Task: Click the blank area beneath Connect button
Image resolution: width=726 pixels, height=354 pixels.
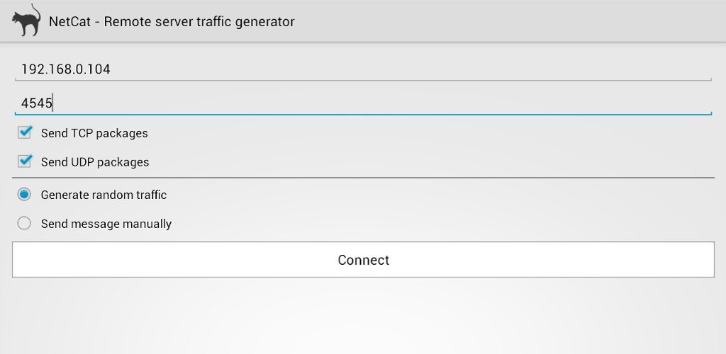Action: coord(363,316)
